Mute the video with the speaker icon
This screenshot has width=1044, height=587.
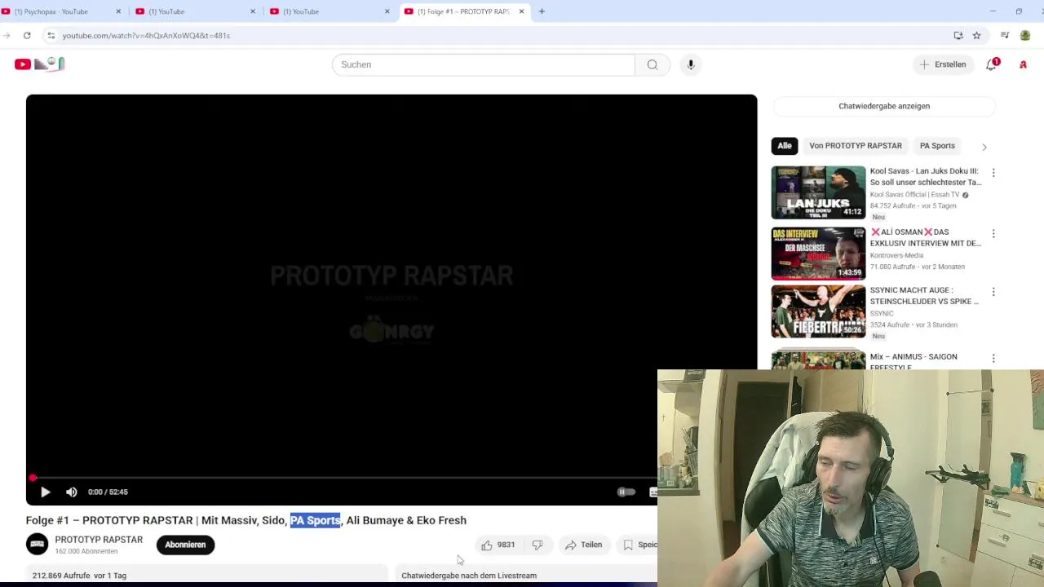[x=72, y=492]
